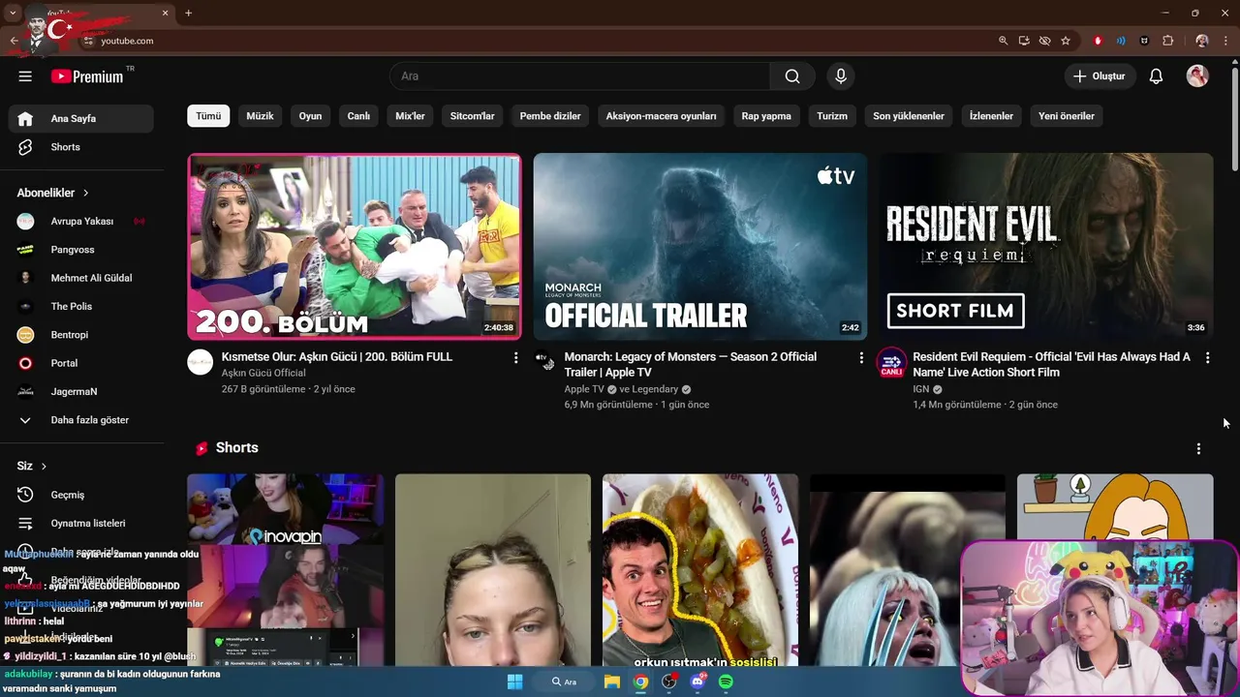Start voice search with the microphone
1240x697 pixels.
840,76
